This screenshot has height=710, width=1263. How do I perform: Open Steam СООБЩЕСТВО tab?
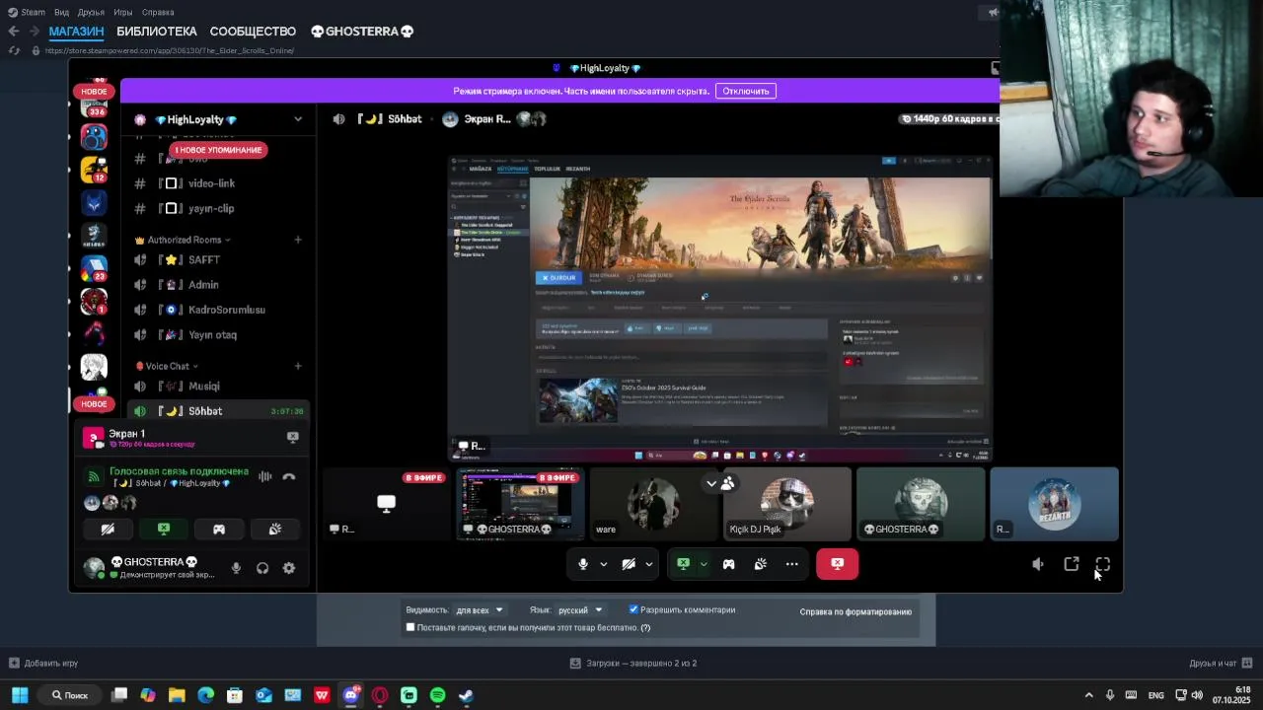(253, 32)
